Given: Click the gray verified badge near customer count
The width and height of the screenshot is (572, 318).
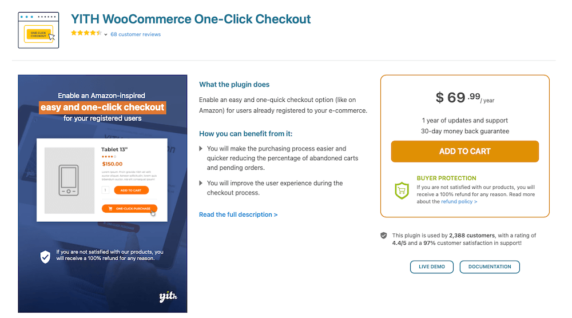Looking at the screenshot, I should point(383,235).
